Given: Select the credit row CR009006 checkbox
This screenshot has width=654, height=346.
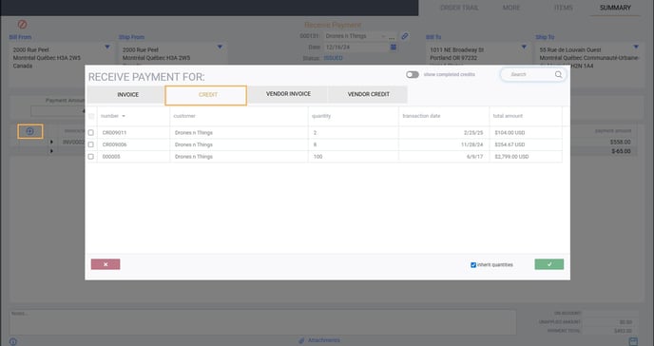Looking at the screenshot, I should [x=91, y=144].
